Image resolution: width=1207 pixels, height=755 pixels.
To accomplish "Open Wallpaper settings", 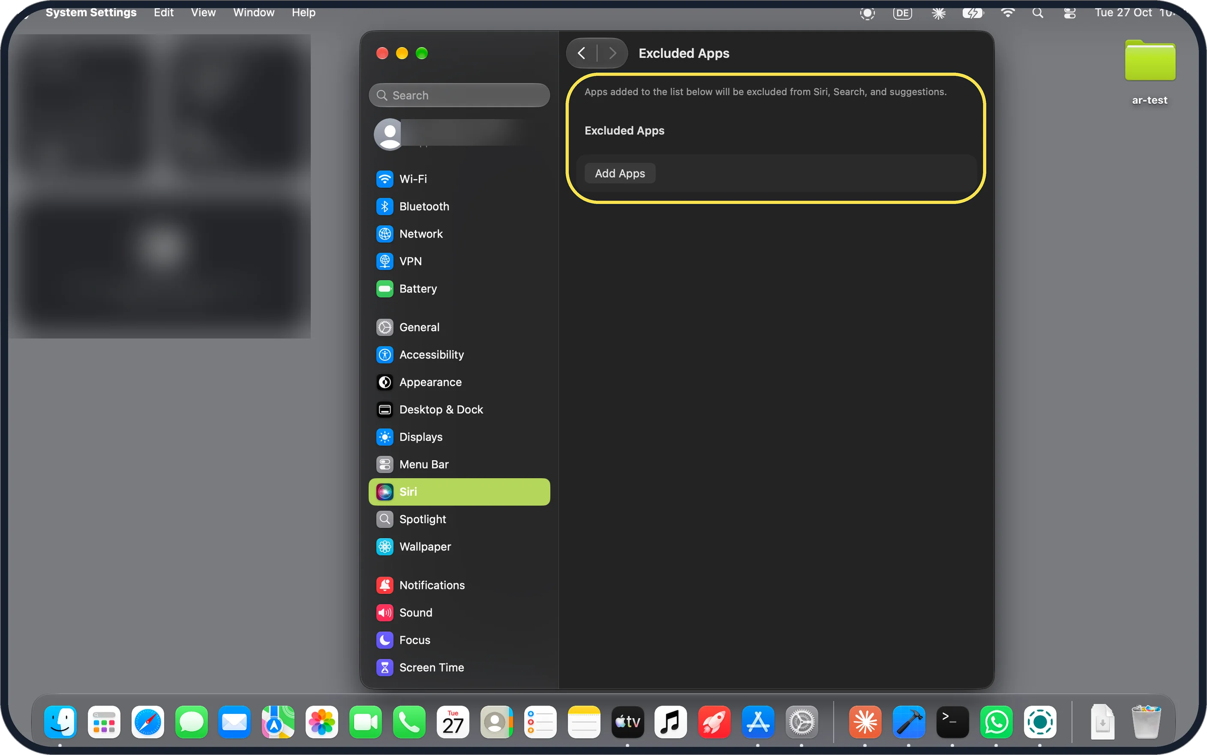I will tap(459, 547).
